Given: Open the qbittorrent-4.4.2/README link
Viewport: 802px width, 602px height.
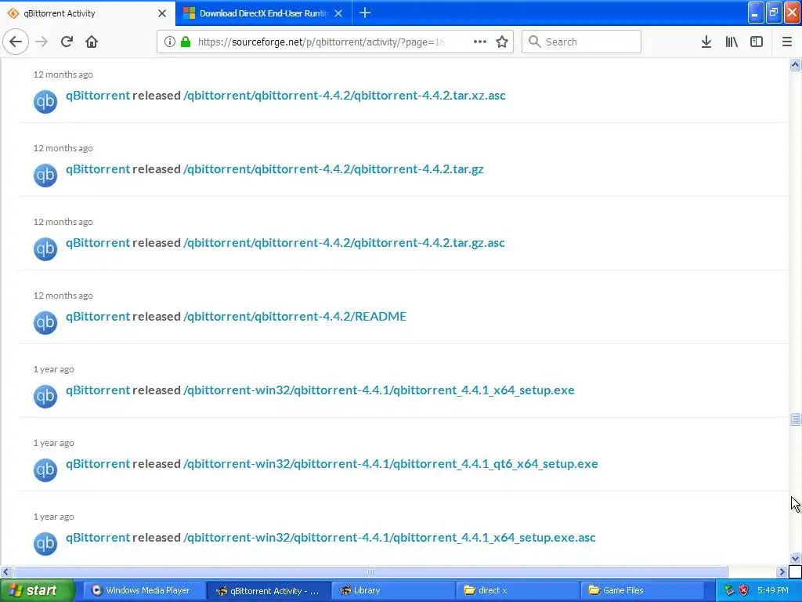Looking at the screenshot, I should point(294,317).
